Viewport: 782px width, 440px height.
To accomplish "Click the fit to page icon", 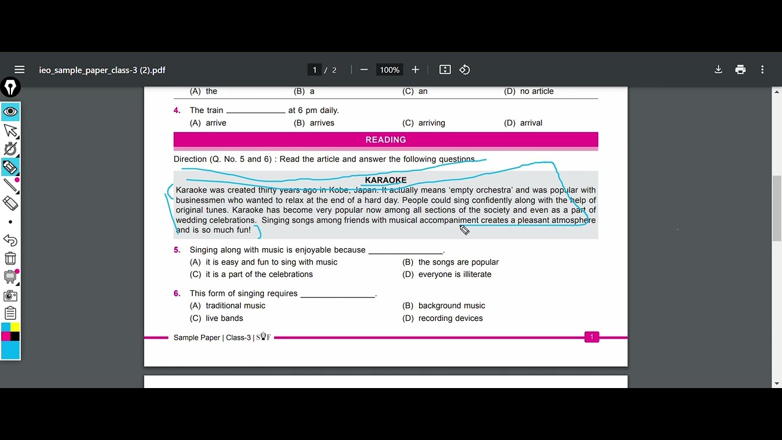I will [x=445, y=70].
